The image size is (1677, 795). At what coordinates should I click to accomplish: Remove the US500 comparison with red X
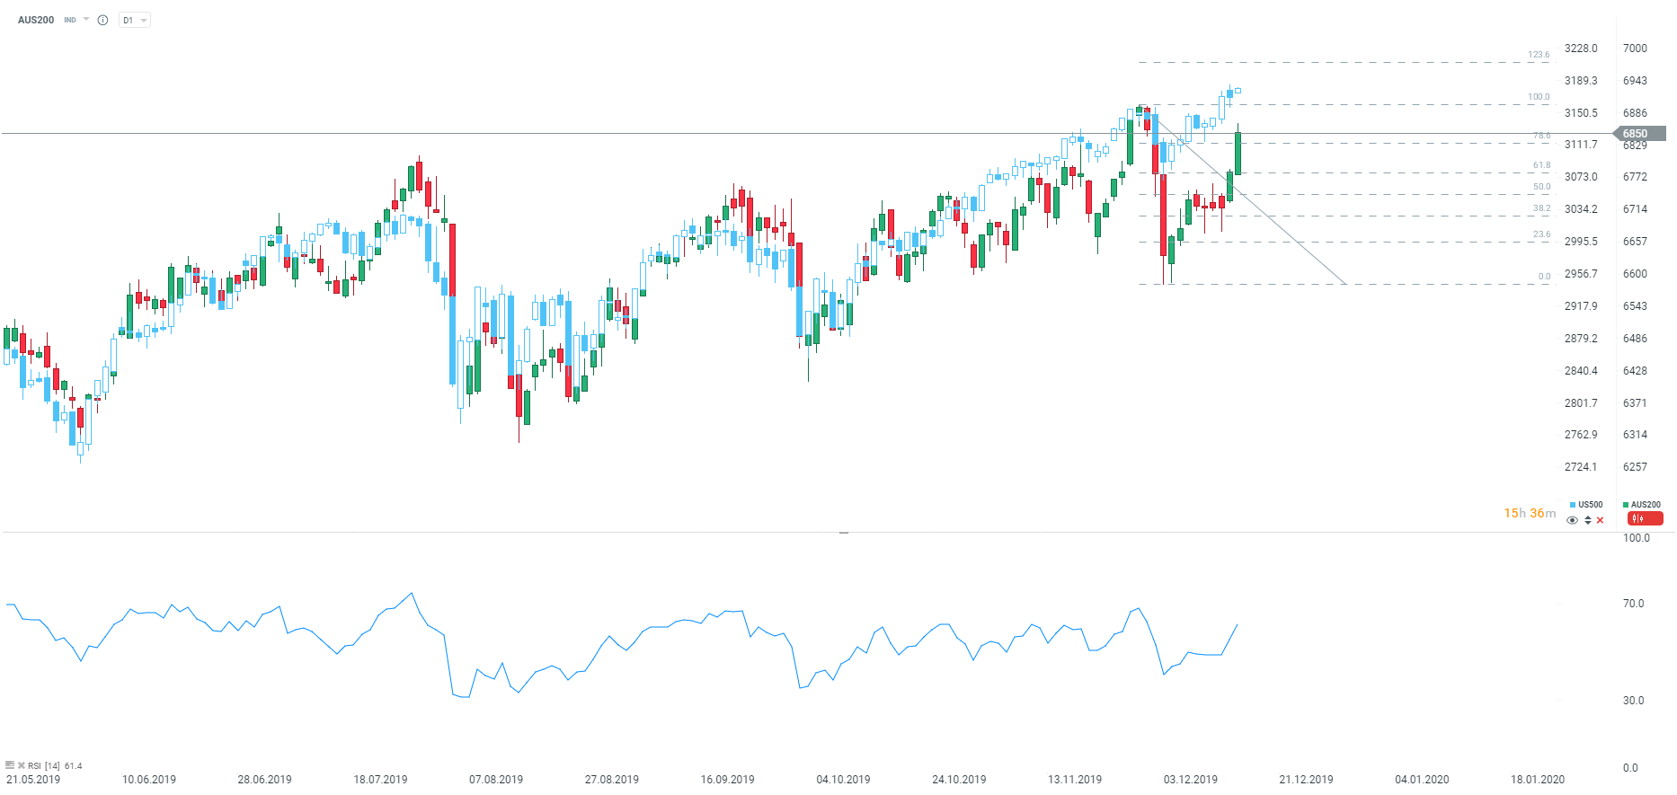(1600, 520)
